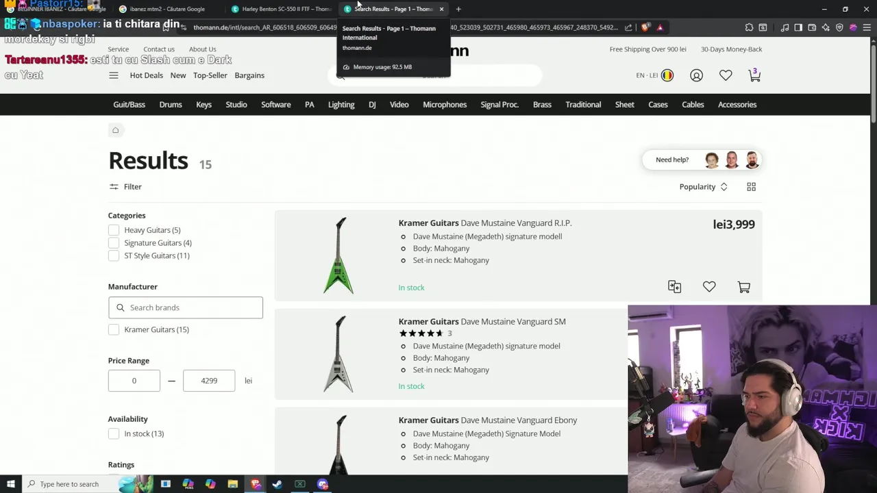The height and width of the screenshot is (493, 877).
Task: Open the Microphones category menu
Action: click(445, 105)
